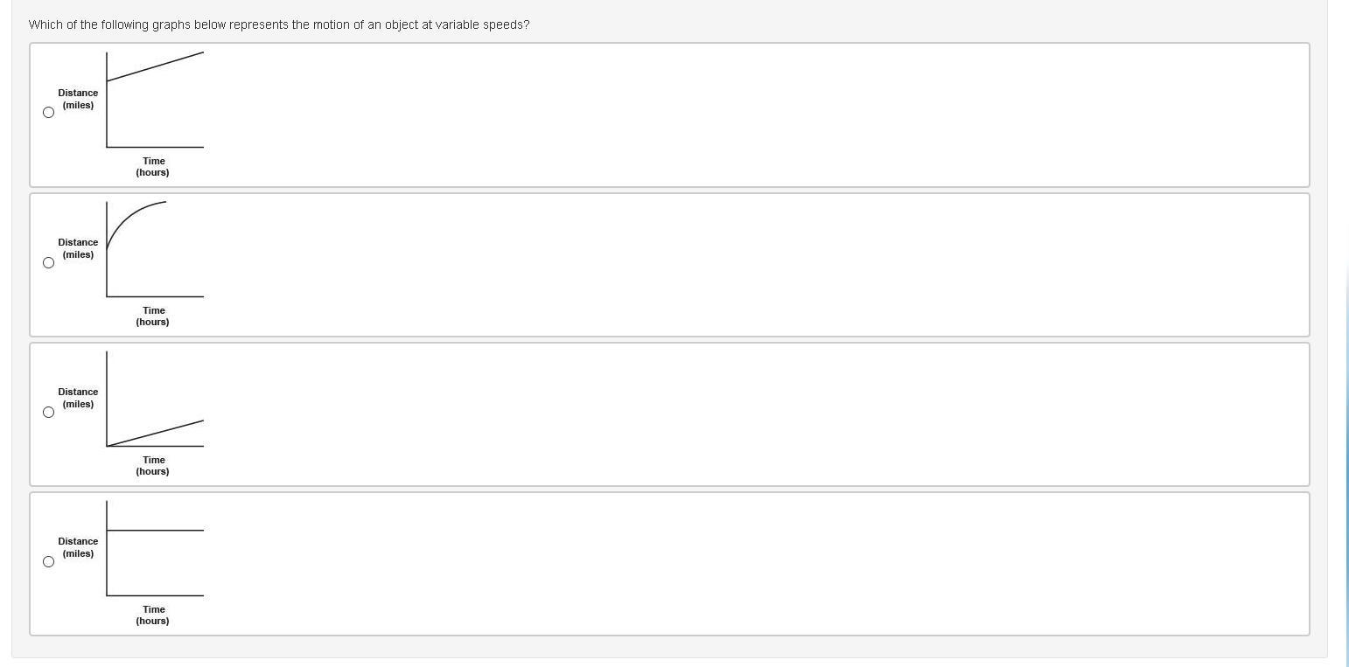Select the radio button for the first graph option
The width and height of the screenshot is (1349, 667).
(x=48, y=112)
